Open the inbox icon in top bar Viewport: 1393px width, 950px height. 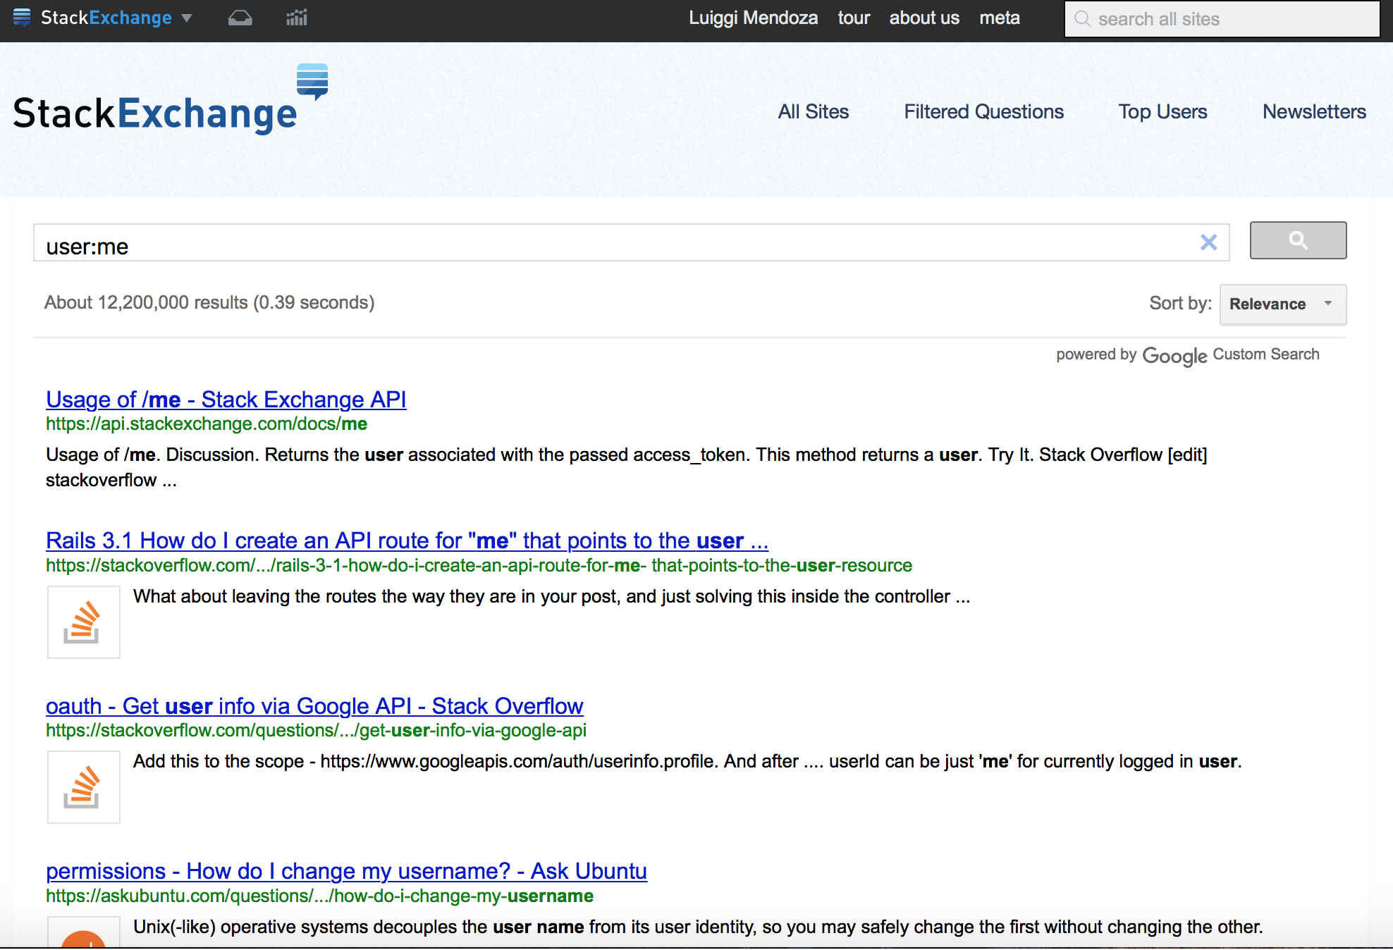240,18
